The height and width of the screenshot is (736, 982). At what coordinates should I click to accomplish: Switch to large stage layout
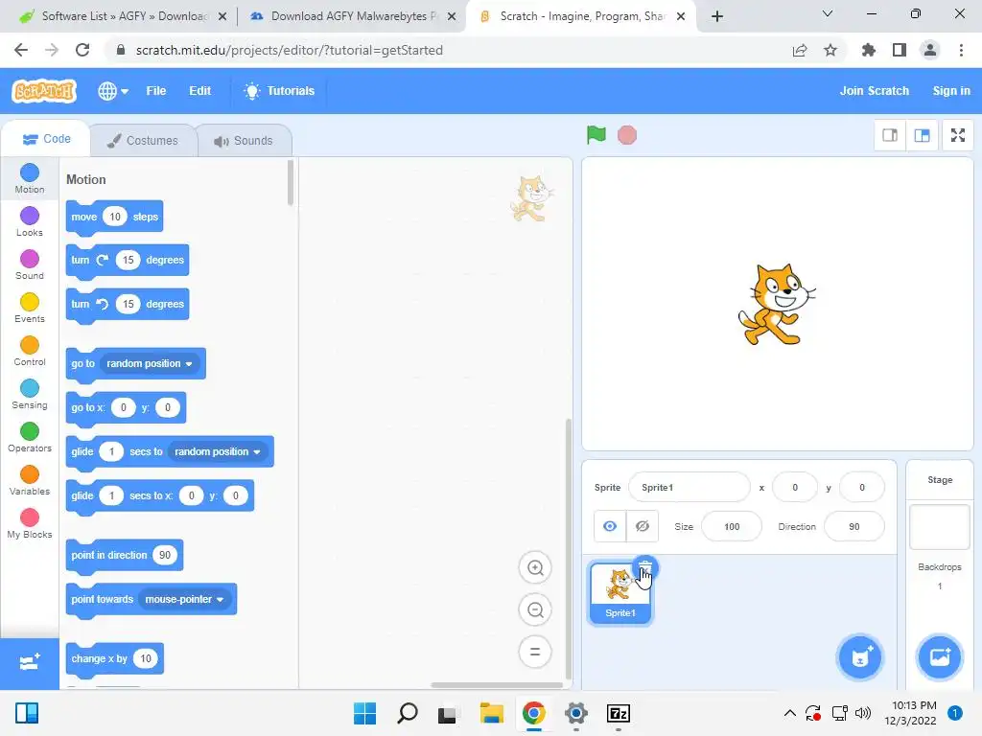(x=922, y=135)
